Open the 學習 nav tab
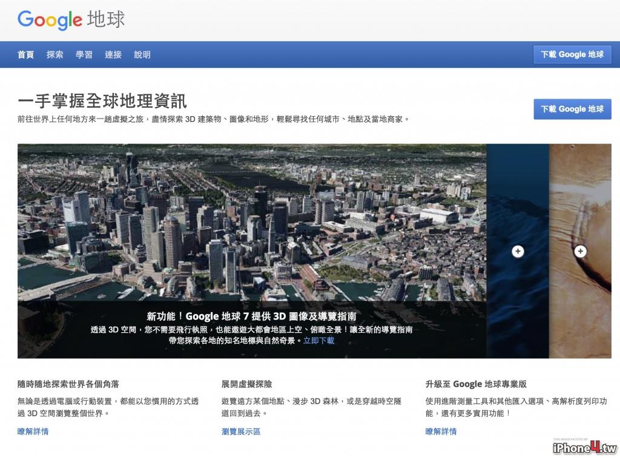Image resolution: width=620 pixels, height=458 pixels. (84, 54)
